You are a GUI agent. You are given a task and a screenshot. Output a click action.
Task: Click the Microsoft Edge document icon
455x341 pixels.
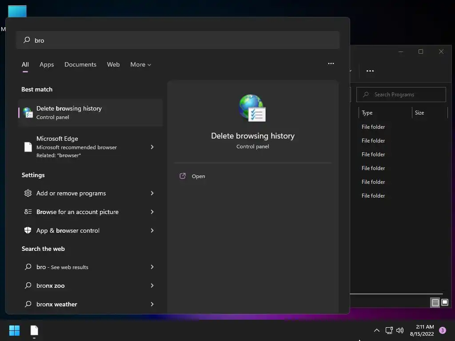coord(28,147)
